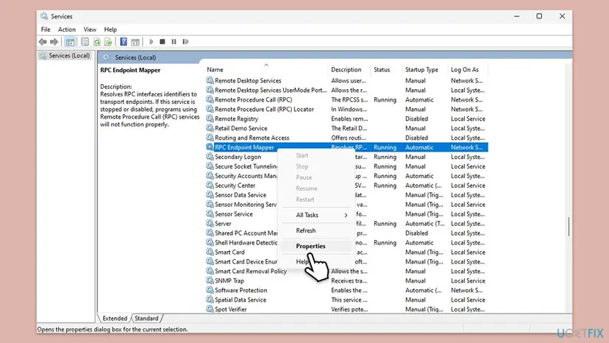Switch to the Standard tab
The width and height of the screenshot is (609, 343).
click(146, 318)
